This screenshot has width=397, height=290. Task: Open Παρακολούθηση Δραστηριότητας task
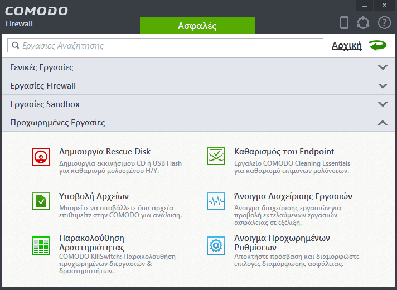click(92, 243)
